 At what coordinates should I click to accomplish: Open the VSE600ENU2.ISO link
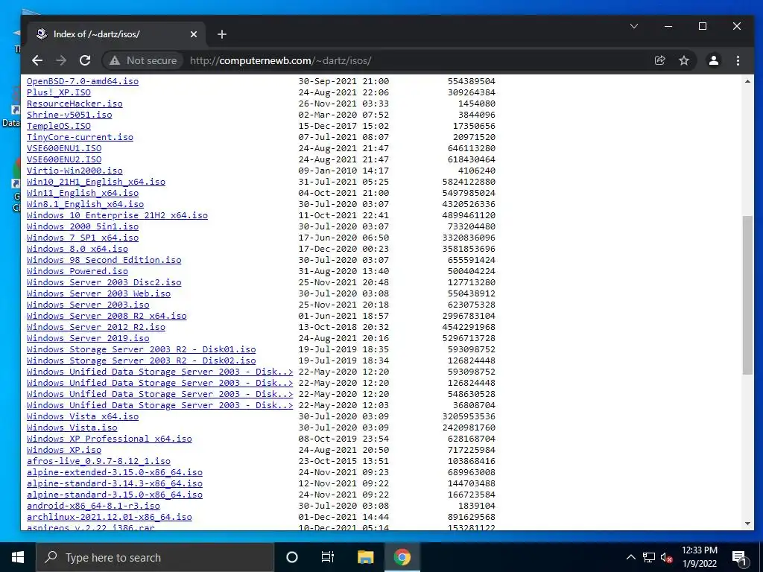[x=64, y=159]
